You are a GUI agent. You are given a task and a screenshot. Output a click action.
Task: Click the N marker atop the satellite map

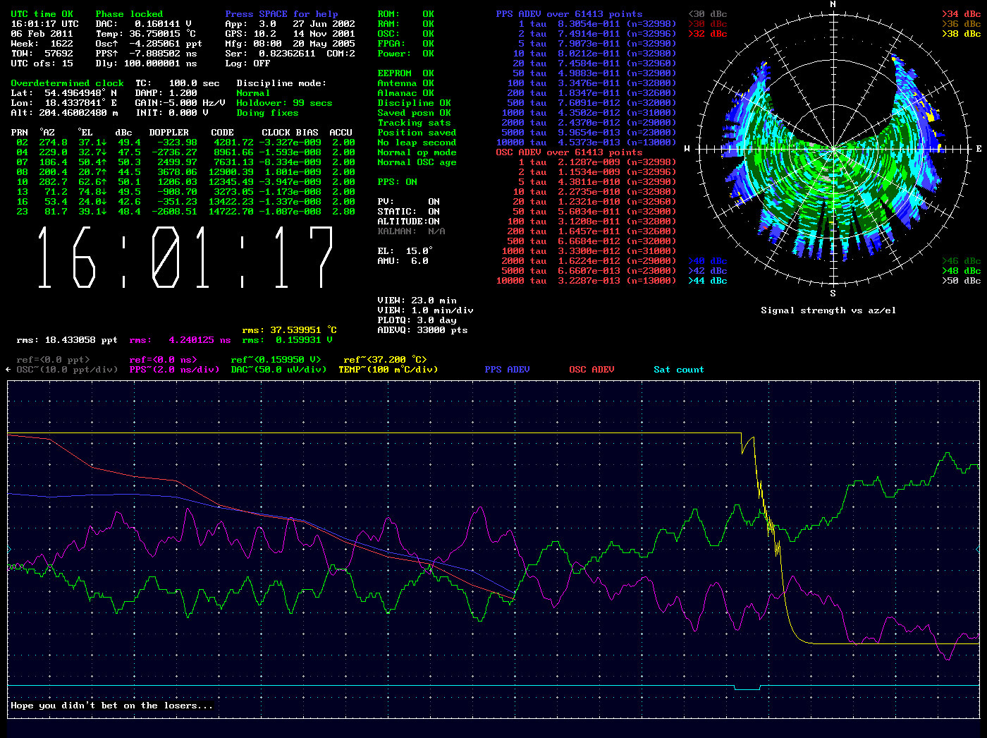pos(833,4)
